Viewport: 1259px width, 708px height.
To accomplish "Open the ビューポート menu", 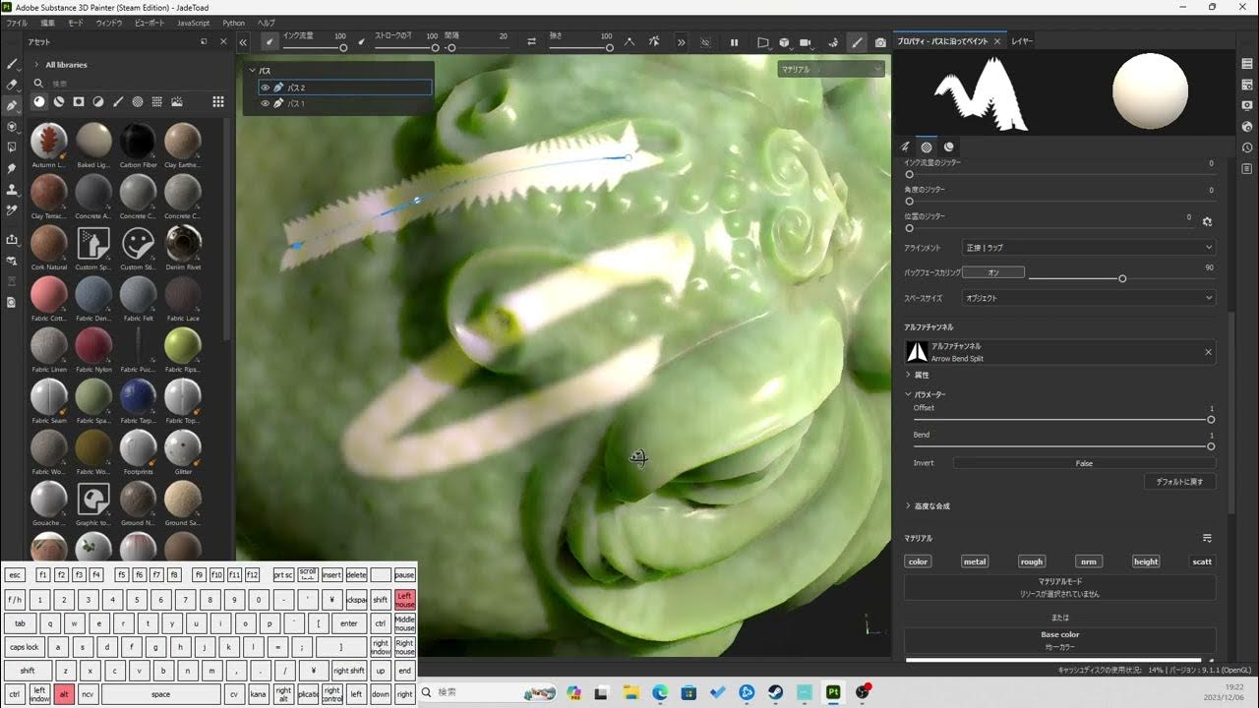I will point(150,23).
